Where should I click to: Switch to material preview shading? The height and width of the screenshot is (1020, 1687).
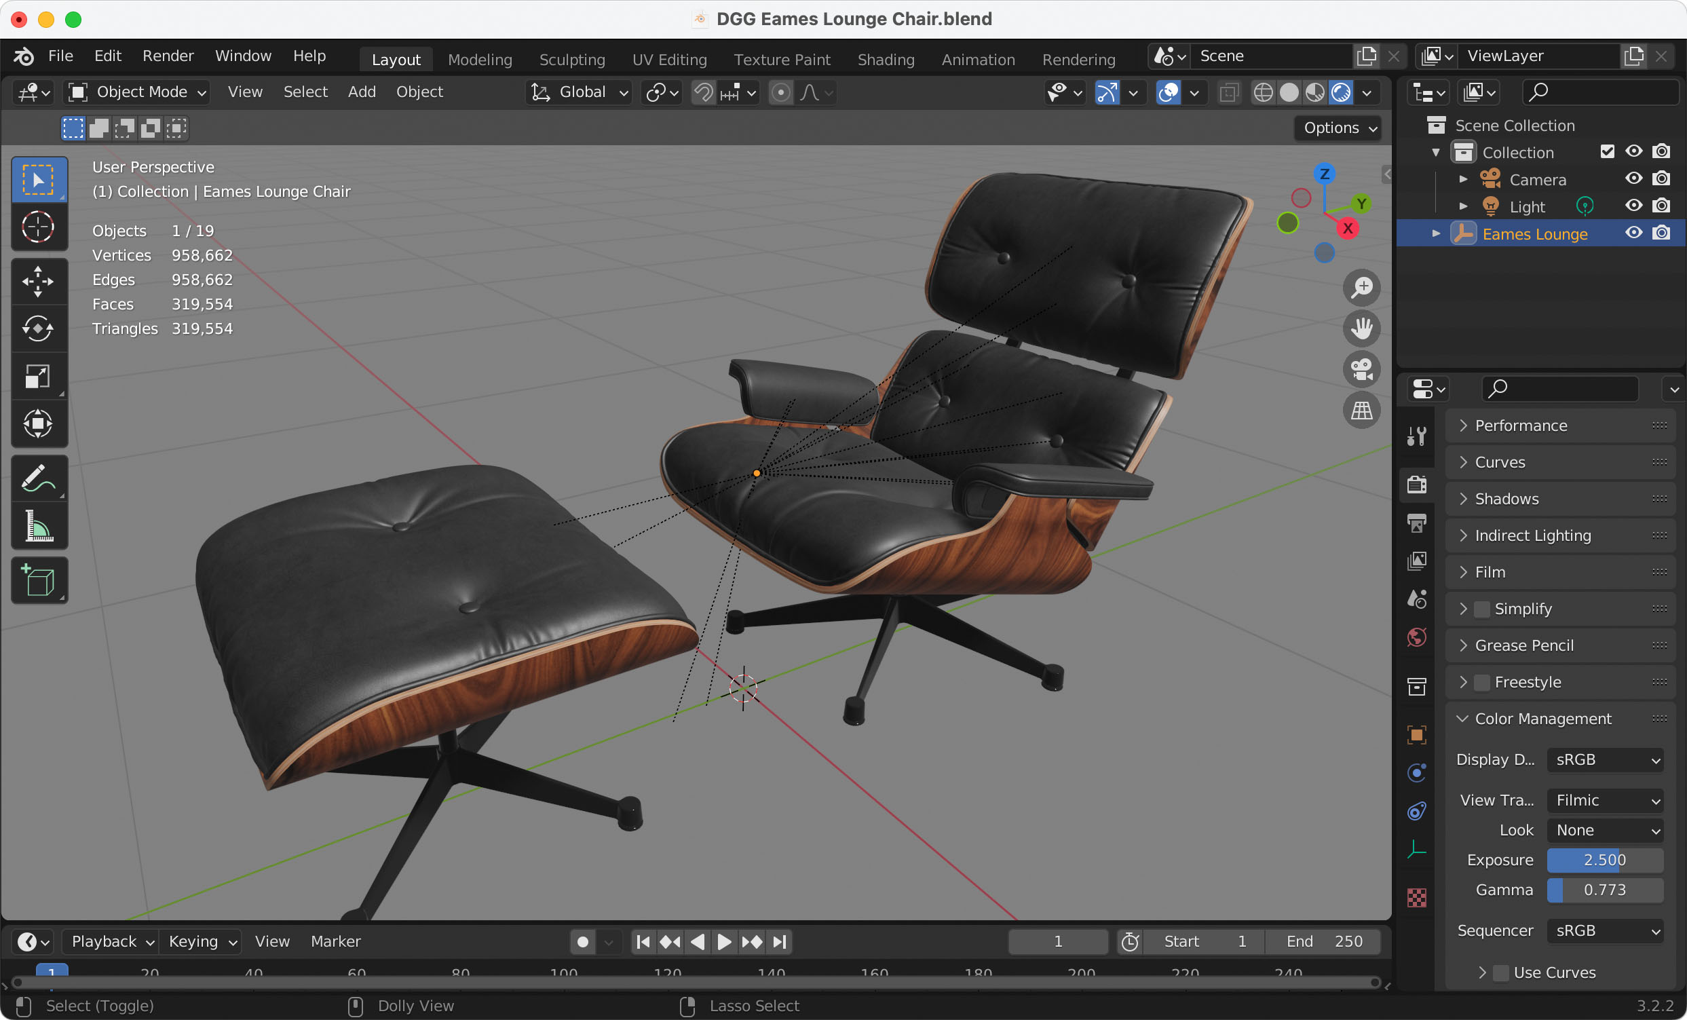(1315, 92)
